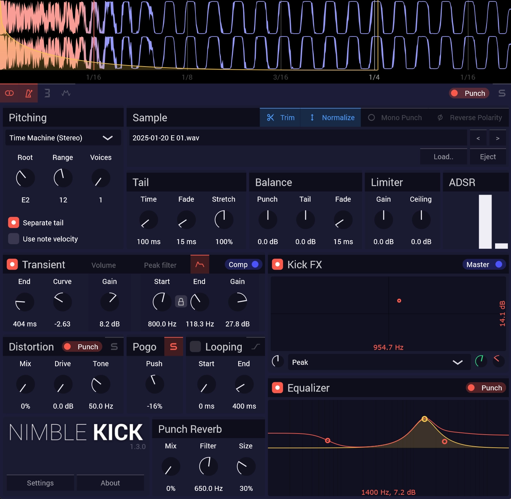Click the Pitching Voices knob

pos(101,178)
